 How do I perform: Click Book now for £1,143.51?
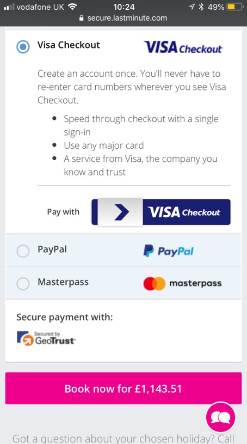click(123, 388)
